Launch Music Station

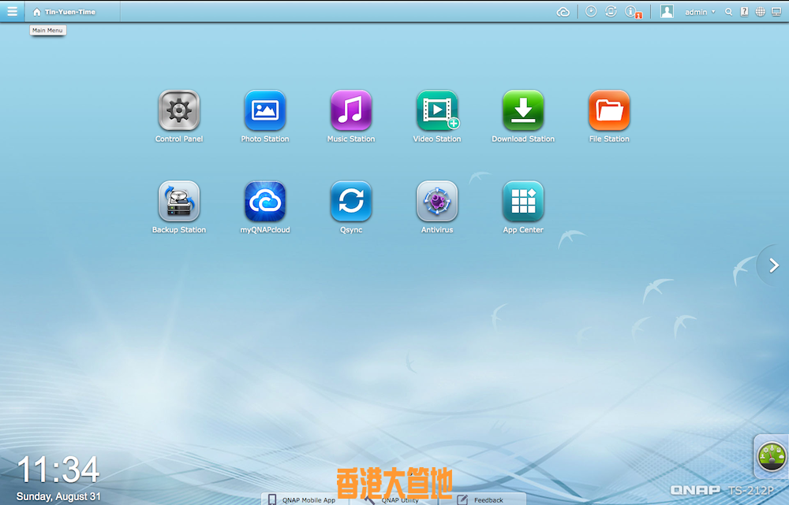pos(351,117)
